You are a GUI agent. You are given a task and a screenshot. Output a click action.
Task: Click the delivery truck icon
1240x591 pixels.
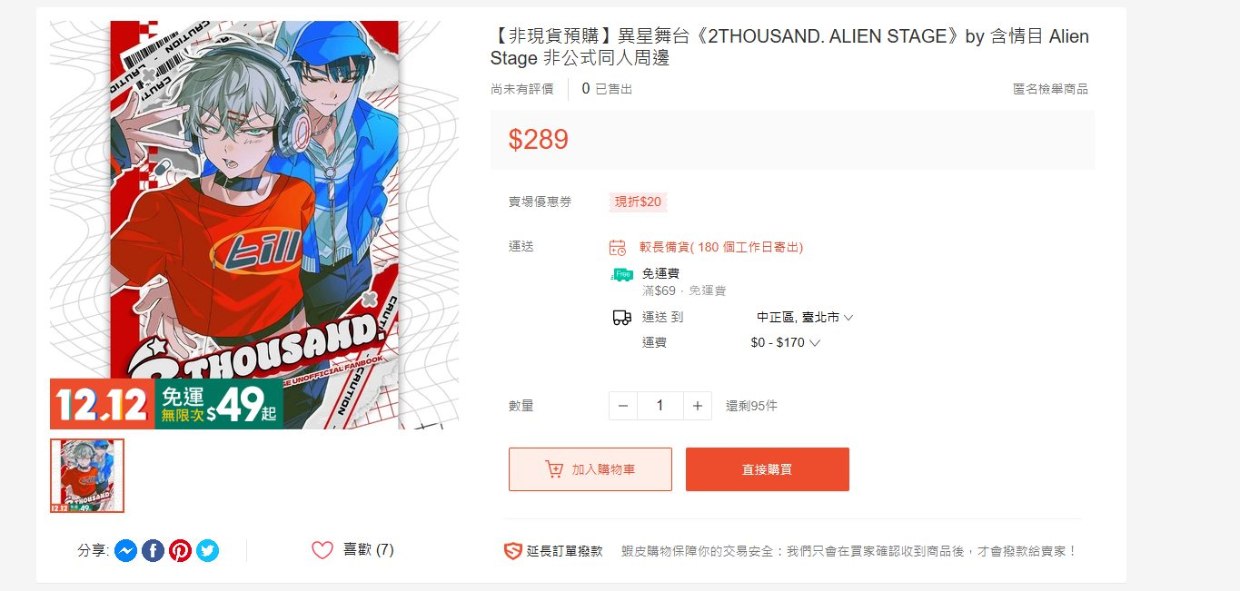pyautogui.click(x=621, y=317)
